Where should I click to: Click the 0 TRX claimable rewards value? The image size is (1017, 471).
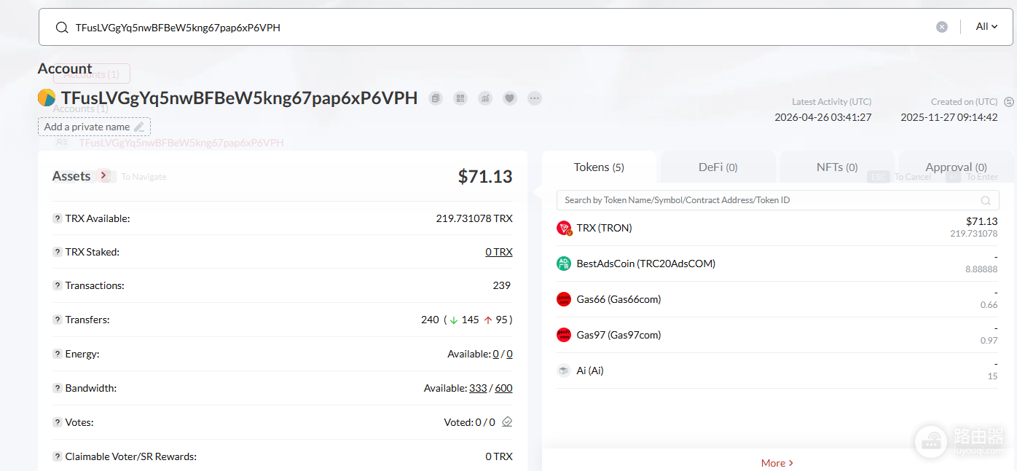coord(499,456)
